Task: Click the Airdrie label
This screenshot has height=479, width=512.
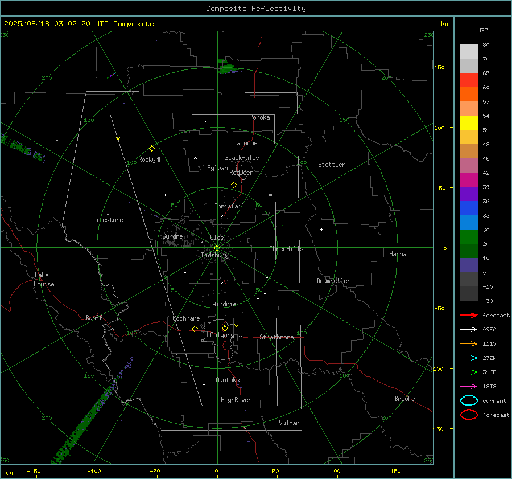Action: [x=224, y=304]
